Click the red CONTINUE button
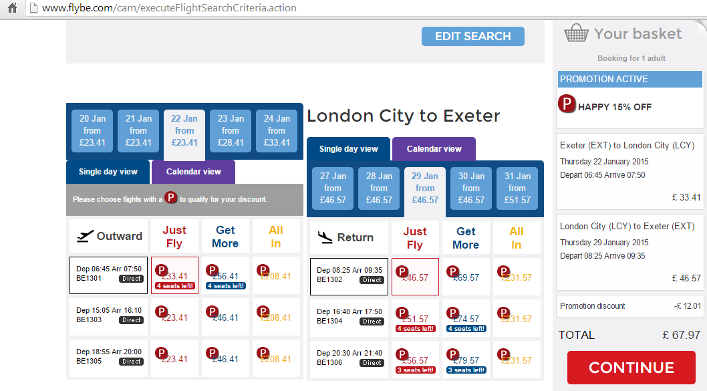Screen dimensions: 707x391 click(631, 368)
